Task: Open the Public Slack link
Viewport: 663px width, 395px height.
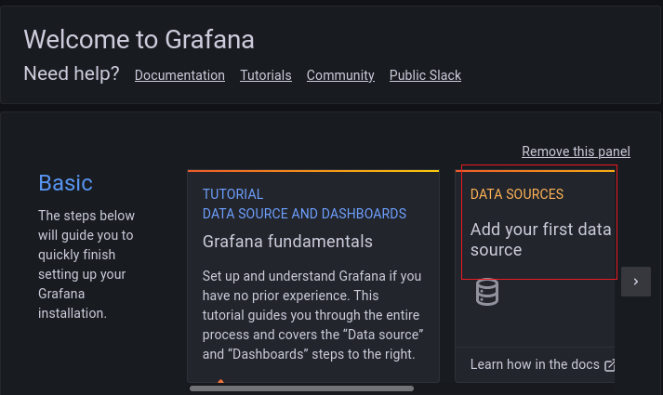Action: (x=425, y=75)
